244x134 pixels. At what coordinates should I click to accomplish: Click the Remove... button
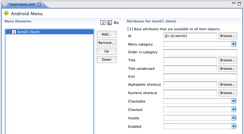tap(106, 43)
